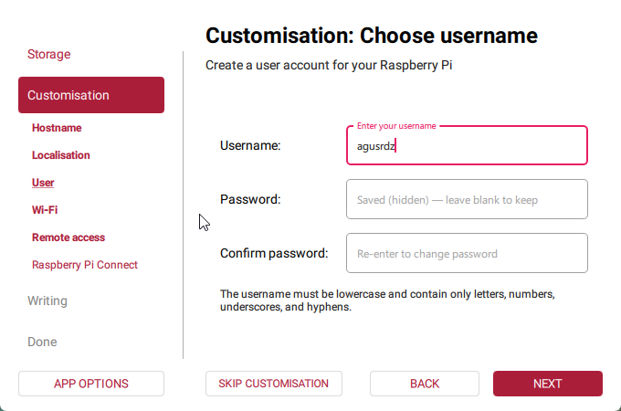
Task: Focus the Confirm password field
Action: pyautogui.click(x=467, y=253)
